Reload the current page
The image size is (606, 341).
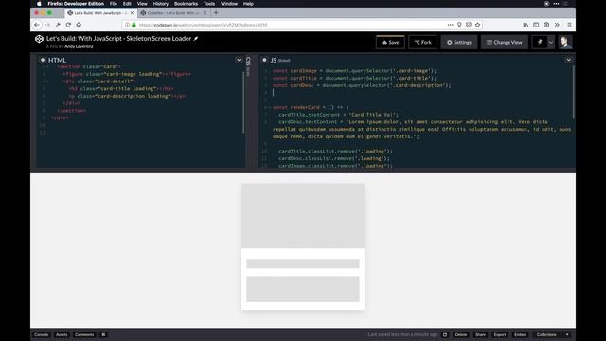pos(68,25)
